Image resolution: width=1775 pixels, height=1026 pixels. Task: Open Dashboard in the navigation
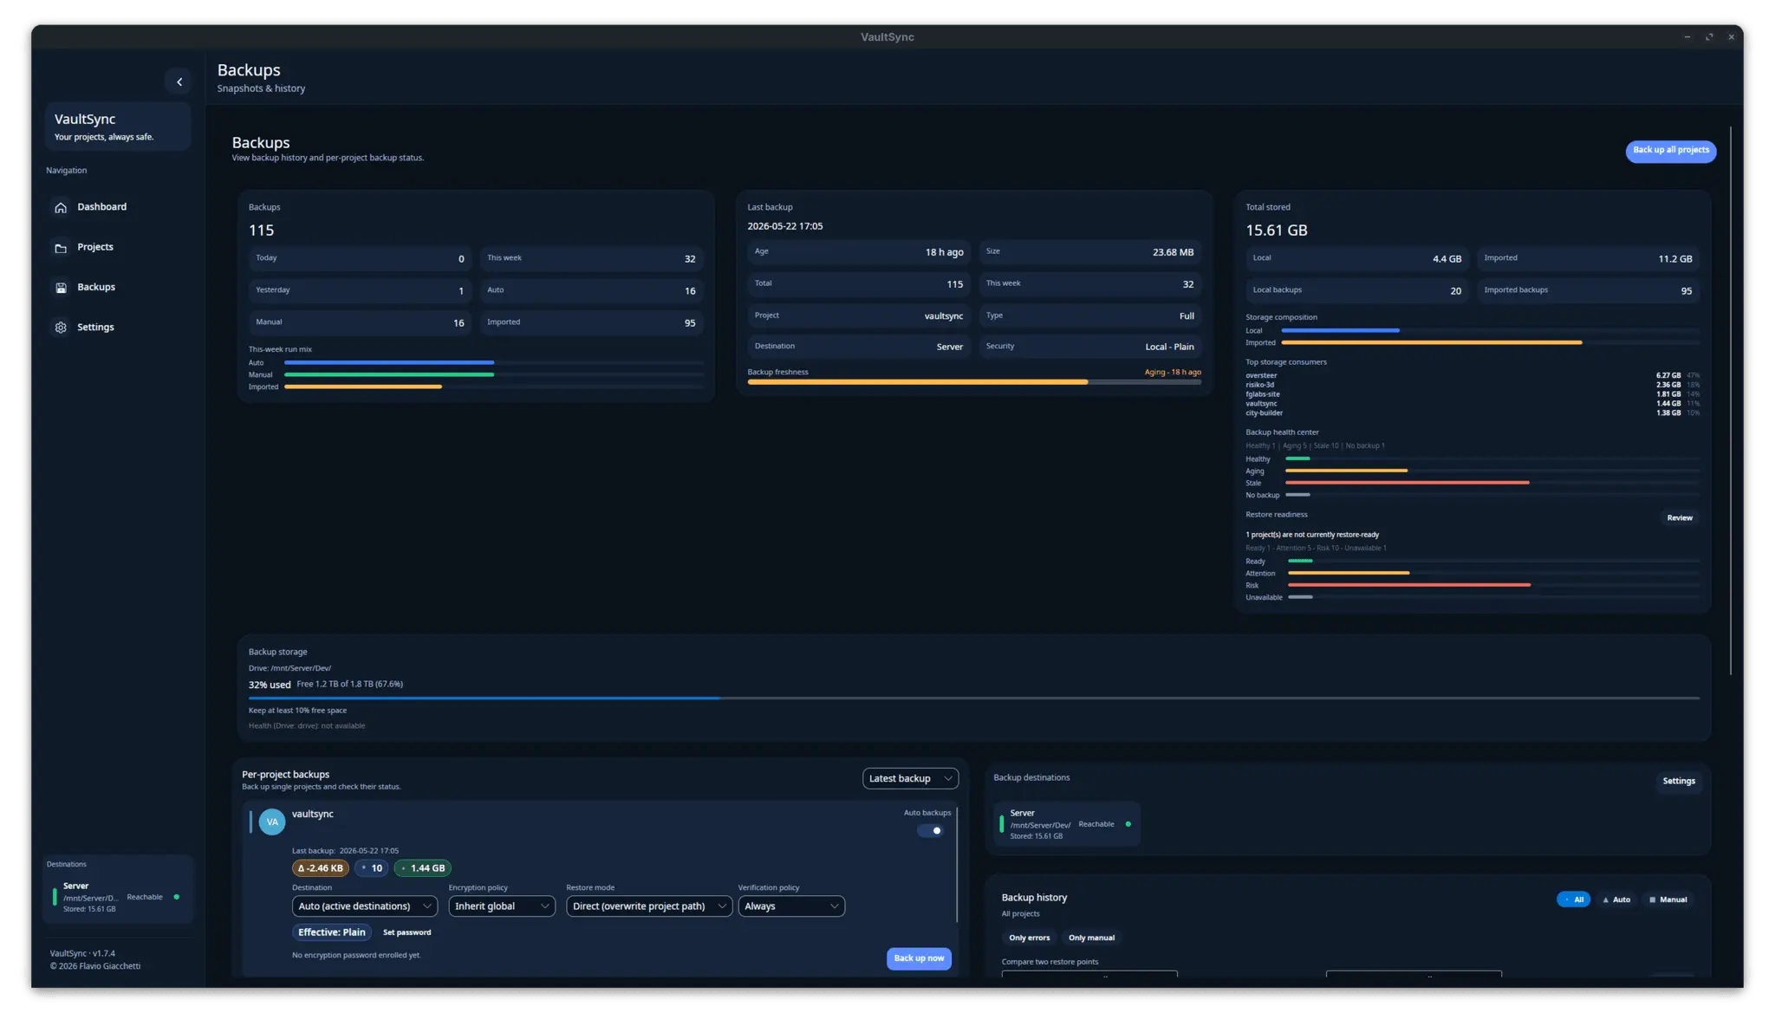pyautogui.click(x=118, y=207)
